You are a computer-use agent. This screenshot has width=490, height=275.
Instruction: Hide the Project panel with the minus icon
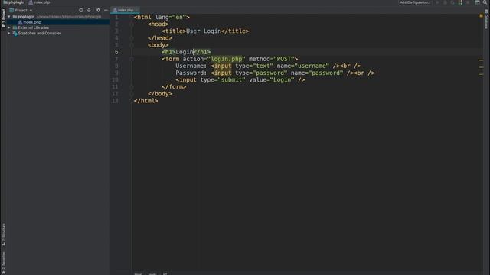(x=106, y=10)
